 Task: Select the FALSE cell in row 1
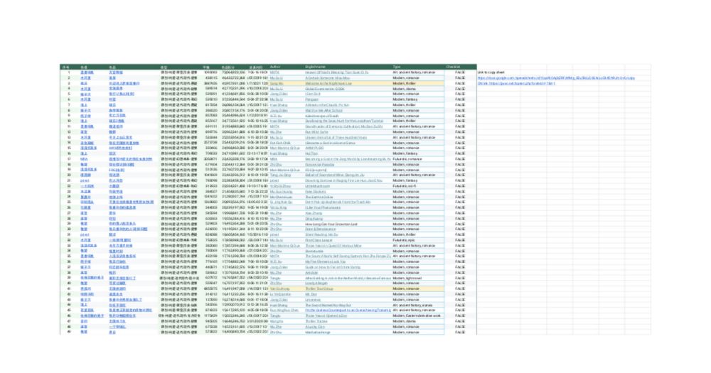[x=460, y=72]
